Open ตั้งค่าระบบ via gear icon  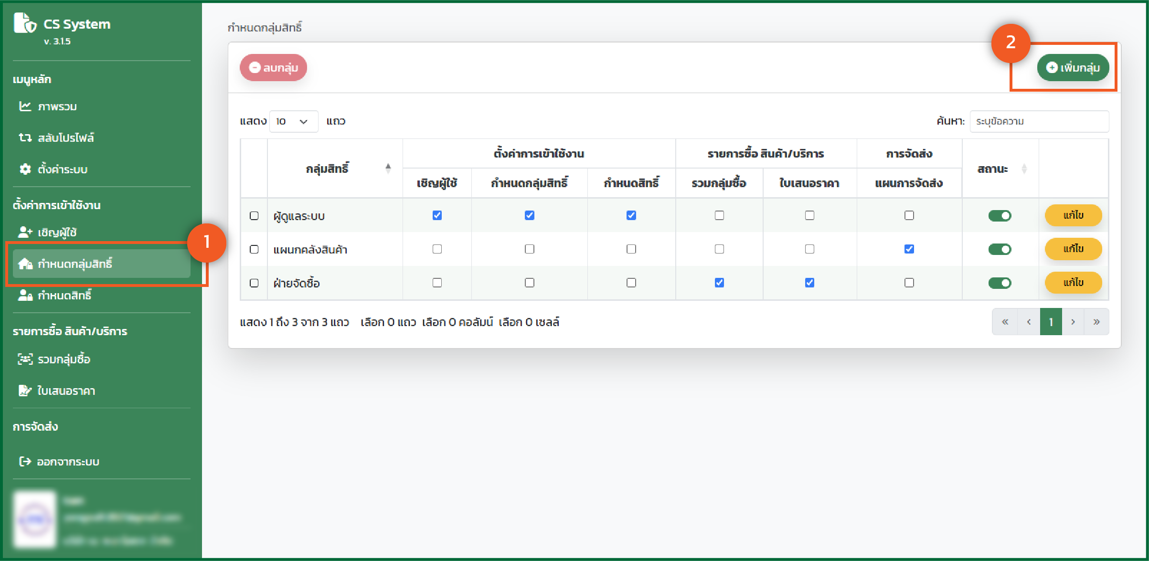[25, 169]
